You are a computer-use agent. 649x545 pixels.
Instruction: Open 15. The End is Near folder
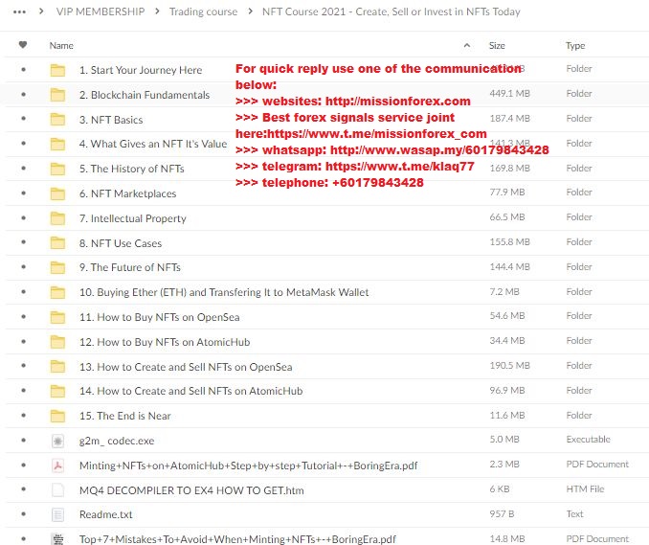tap(125, 416)
